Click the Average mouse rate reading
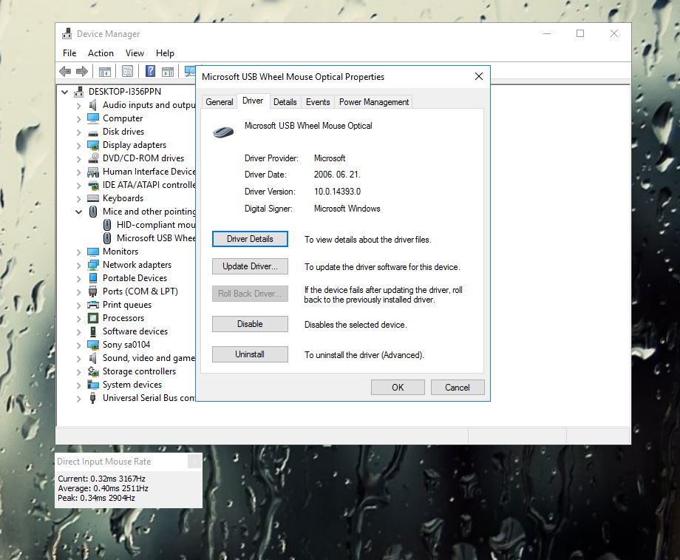680x560 pixels. click(103, 488)
